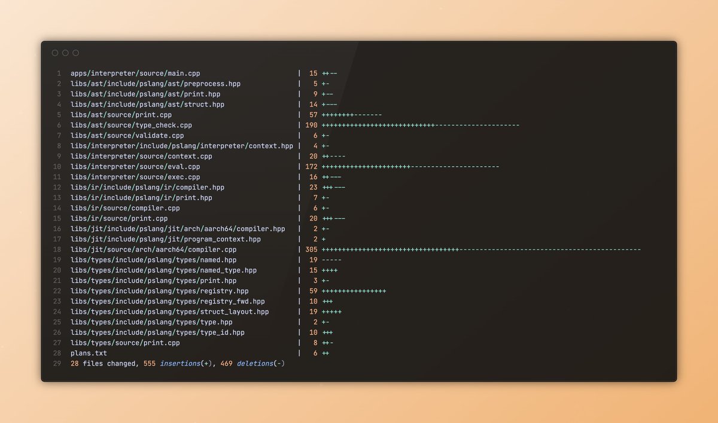Click the third window control dot
This screenshot has height=423, width=718.
pyautogui.click(x=75, y=53)
